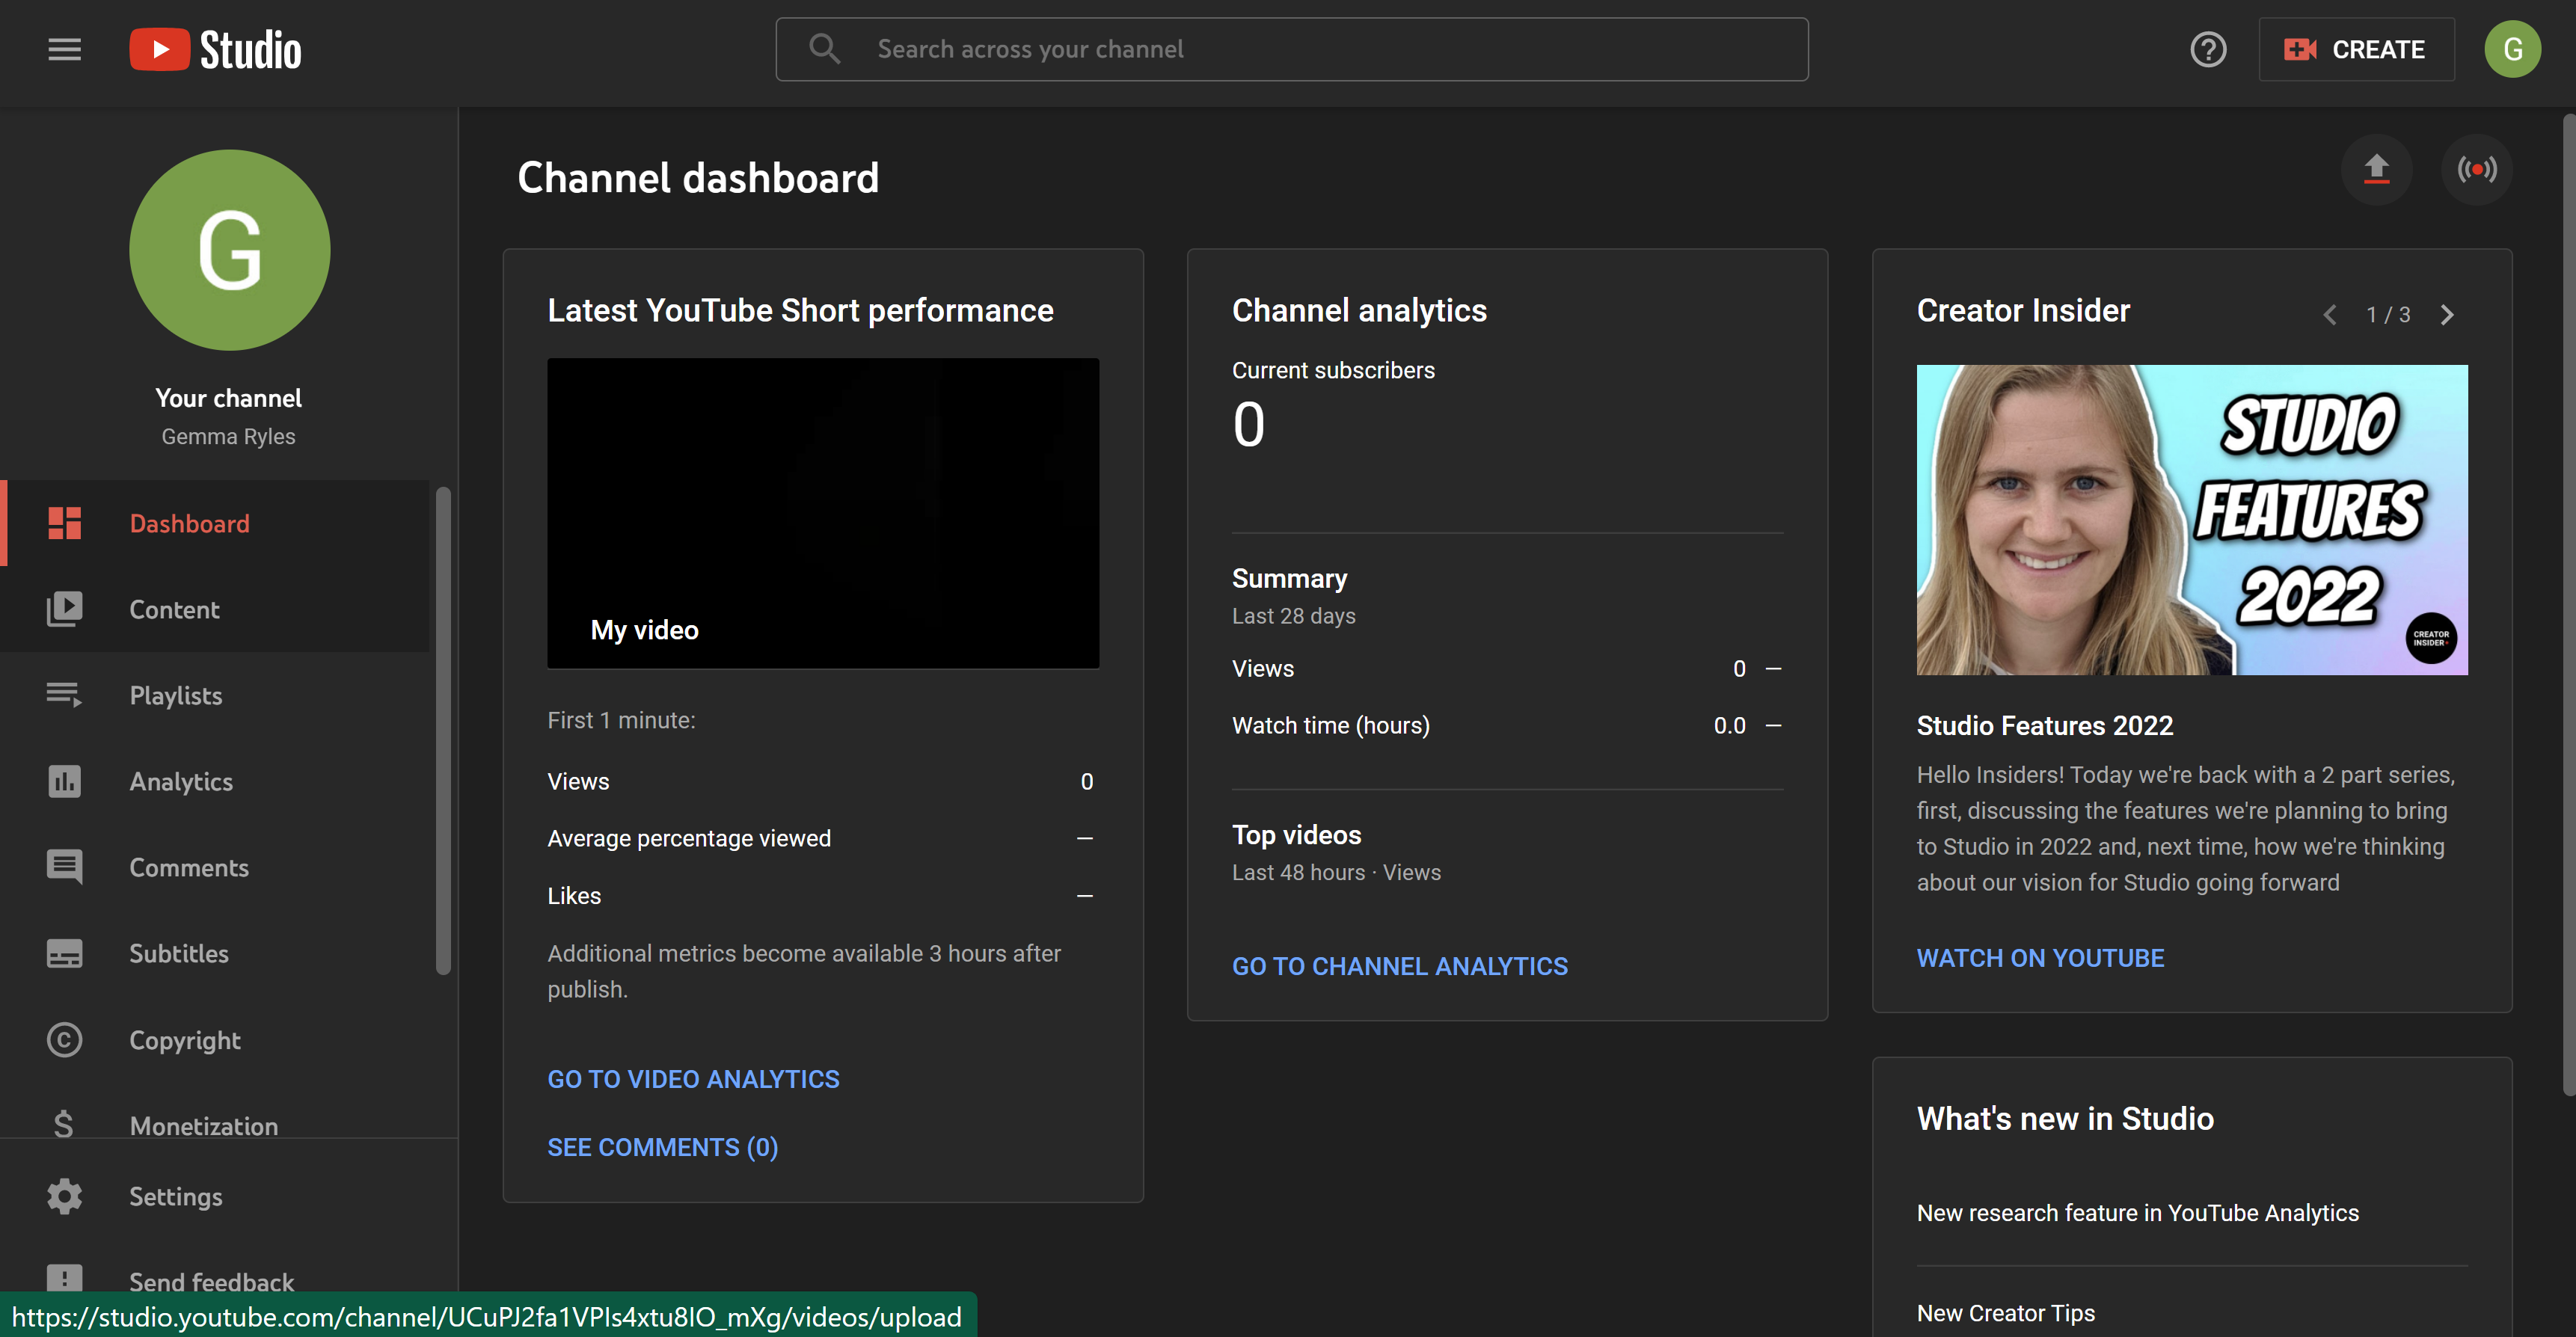Screen dimensions: 2576x1337
Task: Click the CREATE button
Action: (2356, 49)
